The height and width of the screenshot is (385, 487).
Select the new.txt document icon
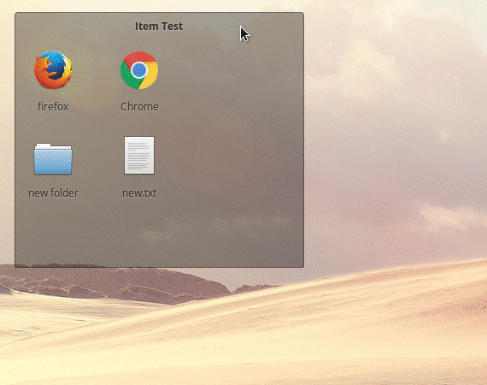tap(139, 155)
